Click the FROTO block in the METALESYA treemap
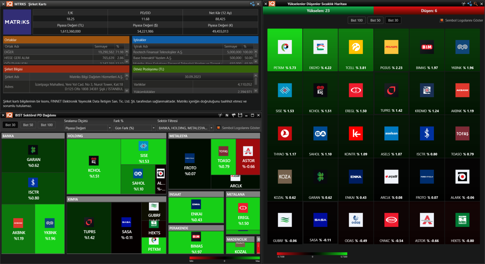The image size is (485, 264). 190,164
